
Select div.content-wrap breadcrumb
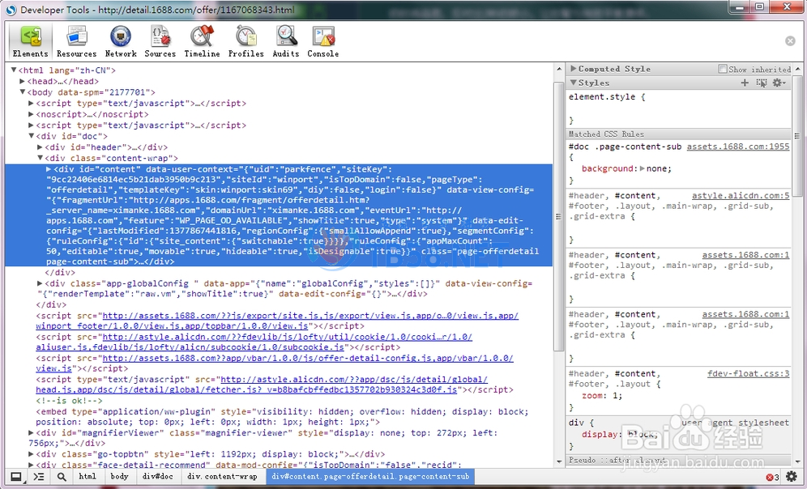pos(222,476)
